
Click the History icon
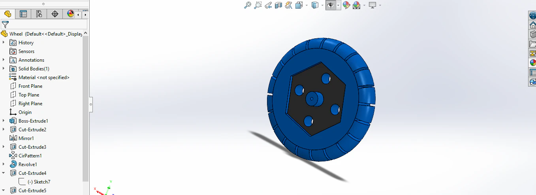coord(13,43)
